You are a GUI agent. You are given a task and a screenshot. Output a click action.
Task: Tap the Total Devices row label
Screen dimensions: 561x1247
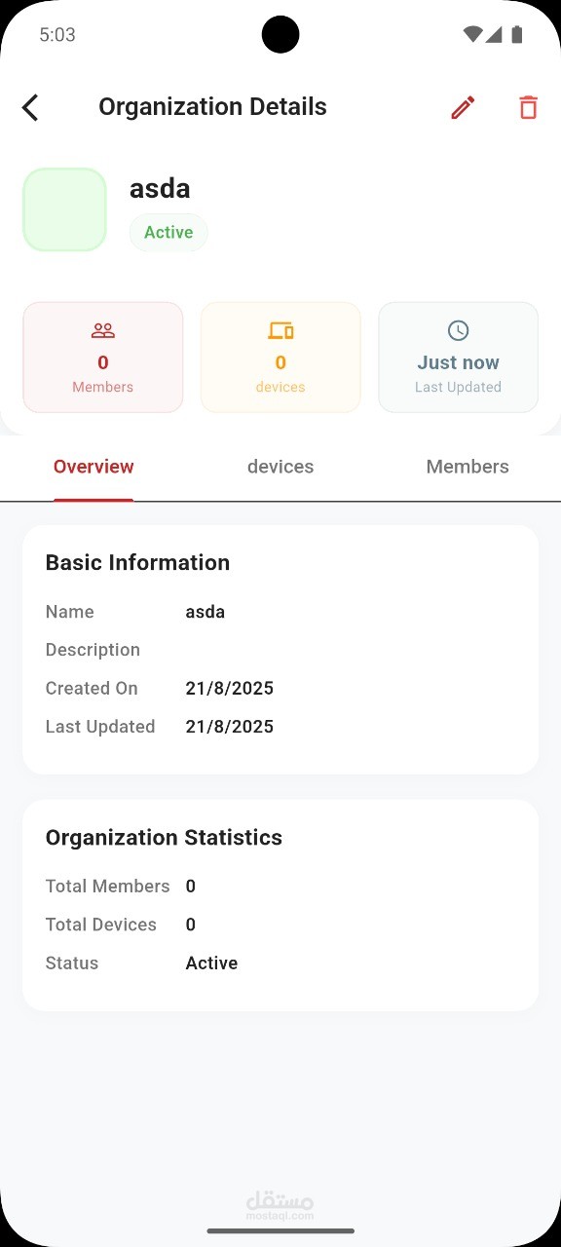[x=100, y=925]
